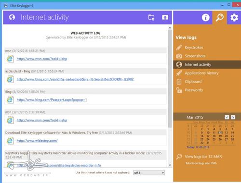Open the www.widestep.com link
Image resolution: width=241 pixels, height=183 pixels.
(x=37, y=141)
